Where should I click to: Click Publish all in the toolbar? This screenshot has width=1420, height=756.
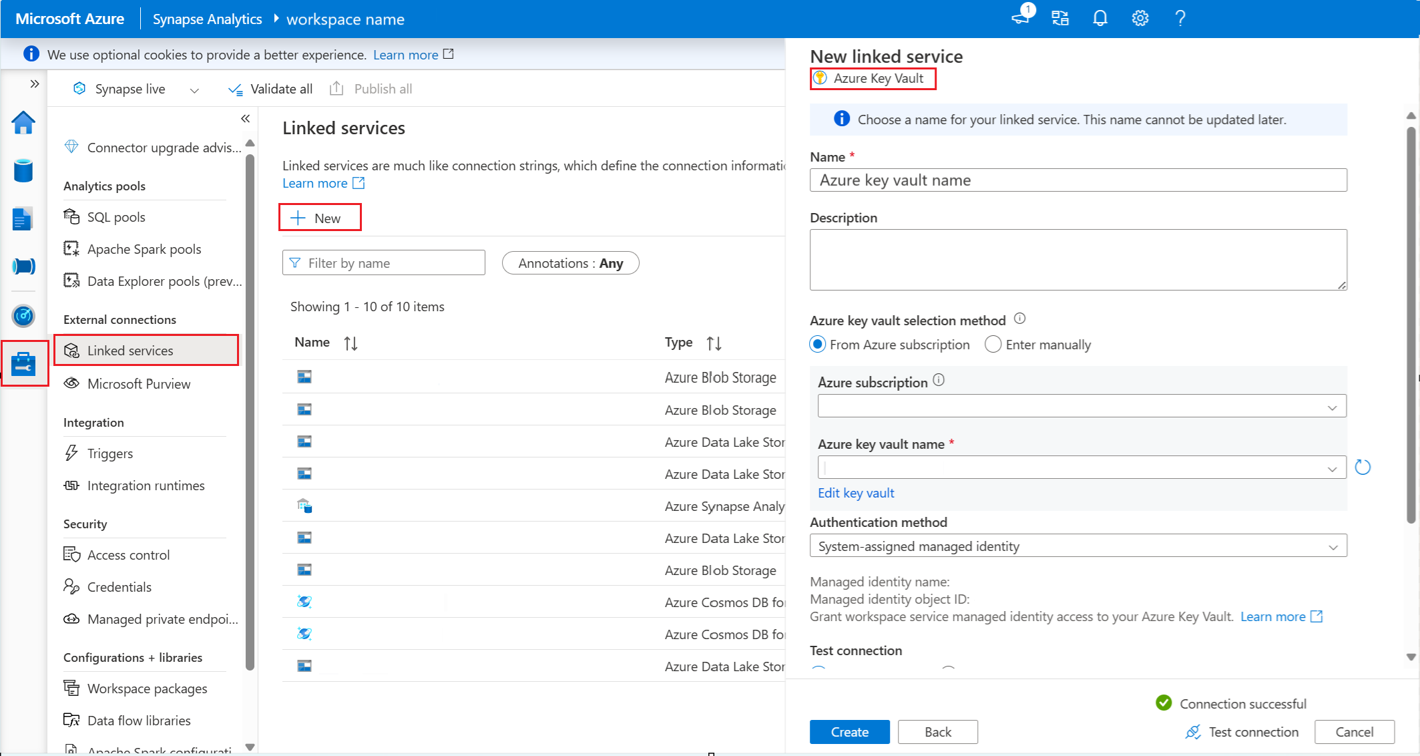click(x=371, y=88)
